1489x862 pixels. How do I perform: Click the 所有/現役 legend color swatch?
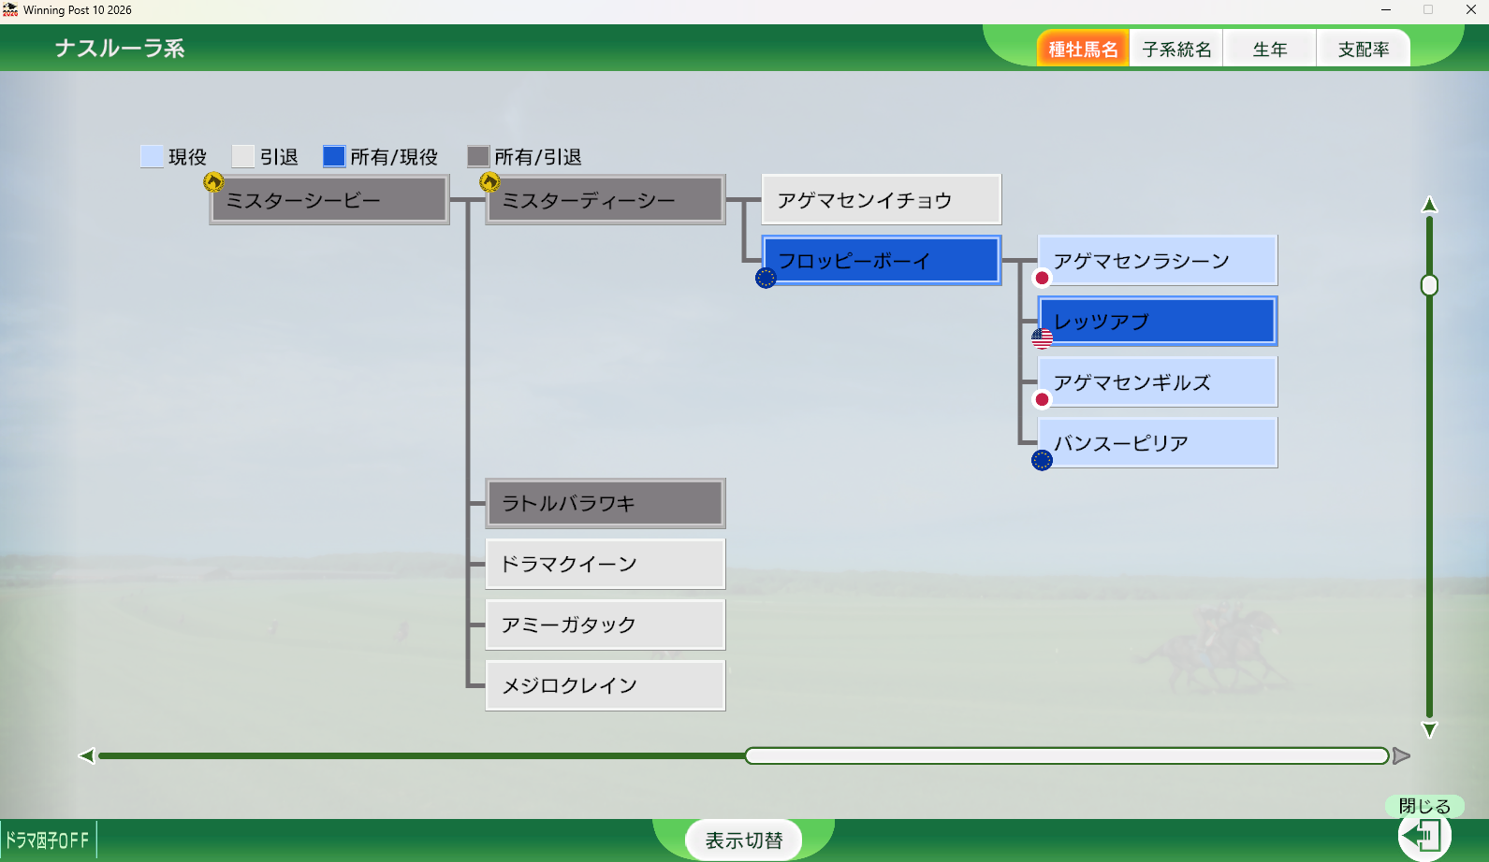coord(334,156)
